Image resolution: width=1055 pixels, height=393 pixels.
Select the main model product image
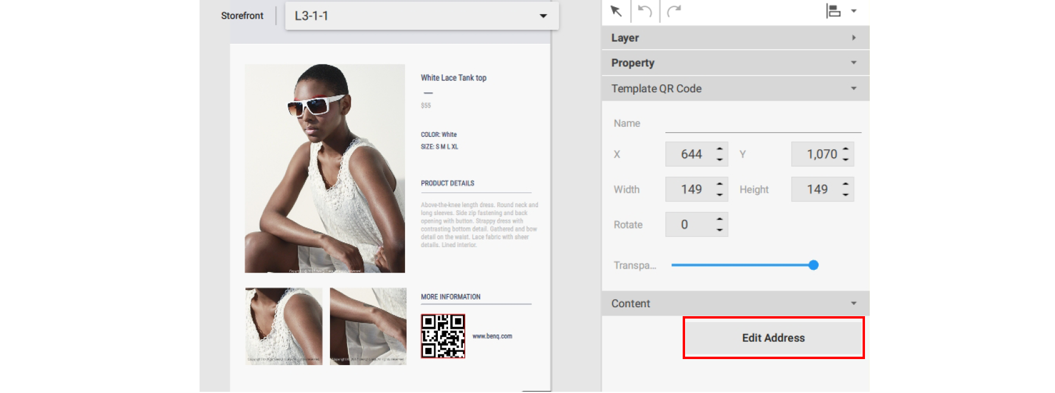coord(325,169)
